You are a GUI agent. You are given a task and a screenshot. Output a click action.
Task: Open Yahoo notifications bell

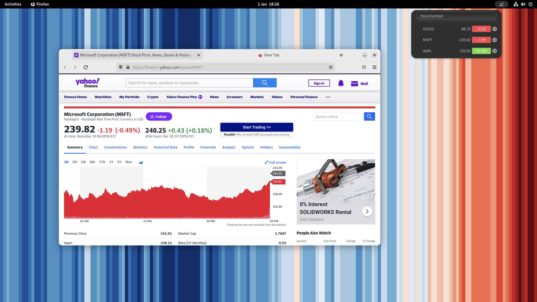tap(341, 83)
